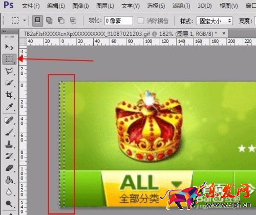The height and width of the screenshot is (215, 256).
Task: Choose Subtract from Selection mode button
Action: point(61,21)
